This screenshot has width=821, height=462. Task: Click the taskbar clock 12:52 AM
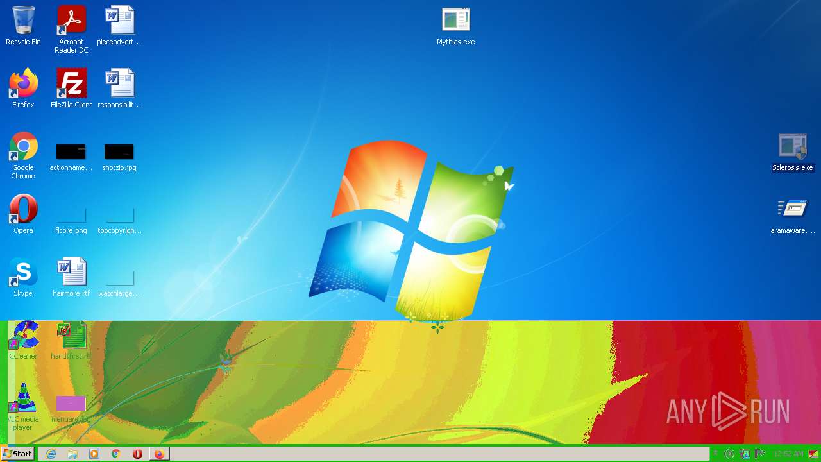(x=788, y=454)
